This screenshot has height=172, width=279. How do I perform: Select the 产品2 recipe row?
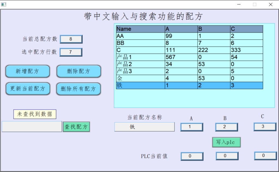[140, 64]
